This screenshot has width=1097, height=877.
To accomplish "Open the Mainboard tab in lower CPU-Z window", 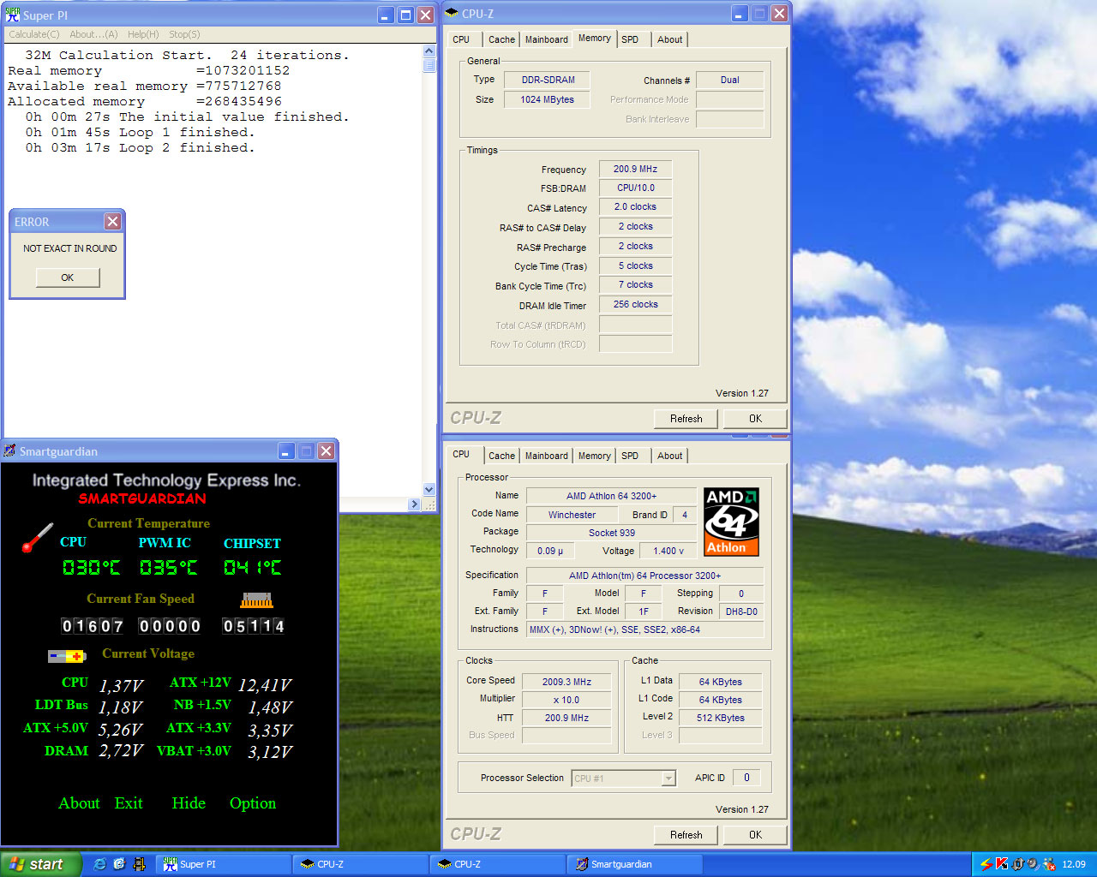I will point(547,456).
